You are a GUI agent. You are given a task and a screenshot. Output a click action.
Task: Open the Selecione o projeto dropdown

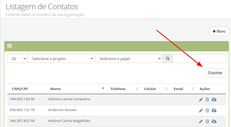pyautogui.click(x=61, y=58)
